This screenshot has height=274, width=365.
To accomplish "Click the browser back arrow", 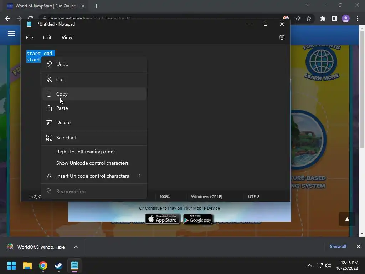I will (8, 19).
